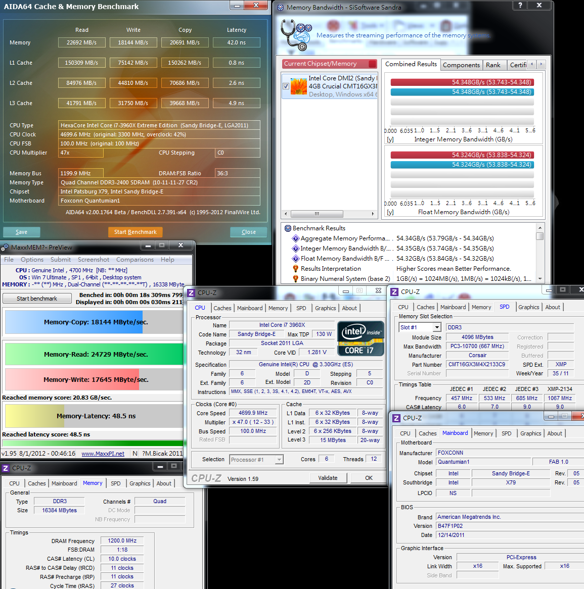Click the orange flower thumbnail for Intel Core DMI2
Screen dimensions: 584x589
(x=299, y=86)
